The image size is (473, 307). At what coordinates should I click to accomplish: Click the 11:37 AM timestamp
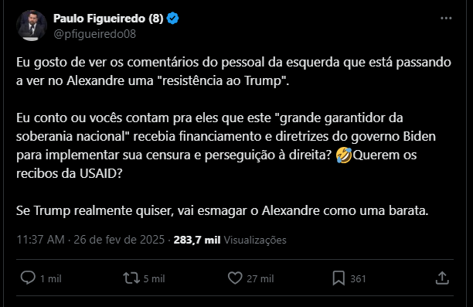coord(41,240)
